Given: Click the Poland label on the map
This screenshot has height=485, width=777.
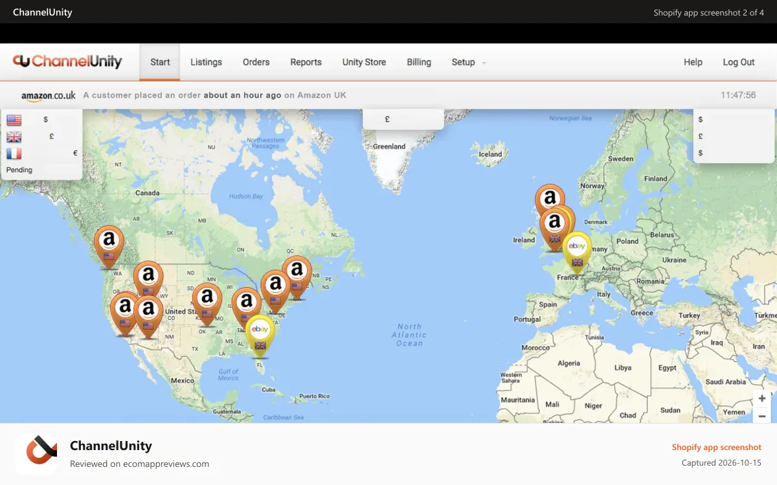Looking at the screenshot, I should pyautogui.click(x=627, y=241).
